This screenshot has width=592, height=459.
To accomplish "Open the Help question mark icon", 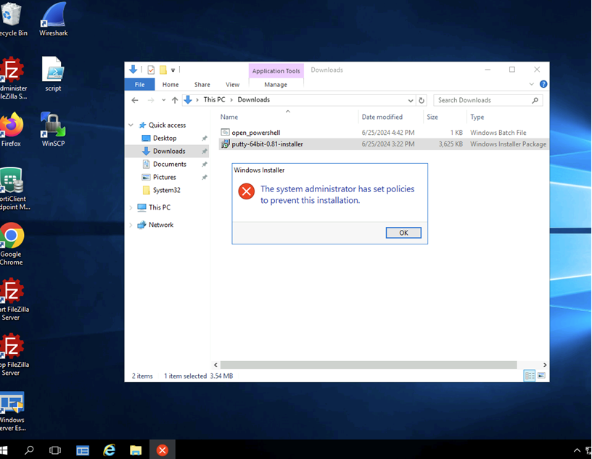I will (543, 84).
